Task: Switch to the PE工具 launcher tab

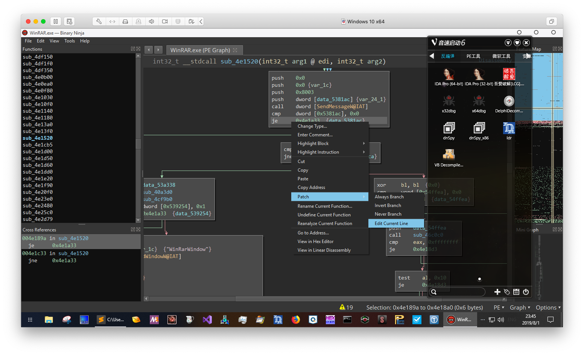Action: pos(473,56)
